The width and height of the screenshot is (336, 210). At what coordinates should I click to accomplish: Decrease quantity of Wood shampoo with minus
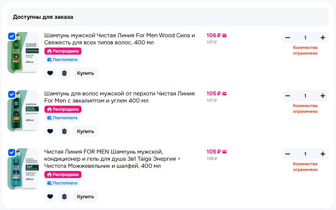(288, 38)
